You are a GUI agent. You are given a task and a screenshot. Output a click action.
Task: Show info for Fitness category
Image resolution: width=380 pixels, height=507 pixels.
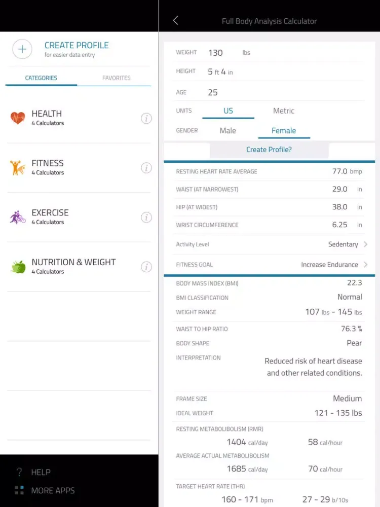click(x=146, y=168)
